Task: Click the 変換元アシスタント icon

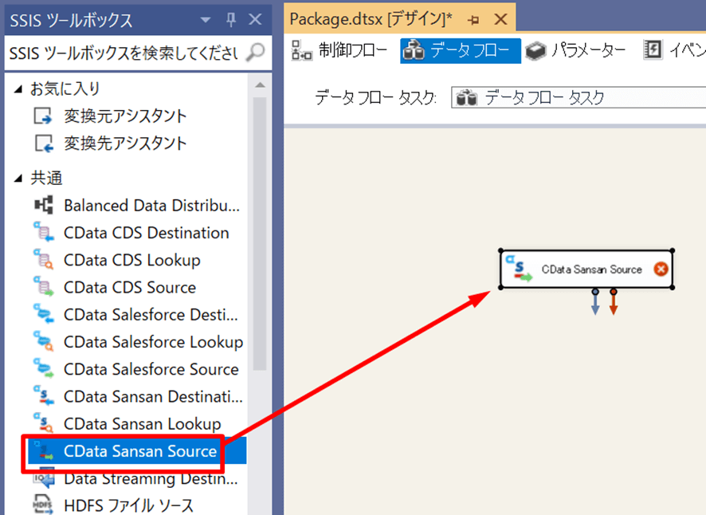Action: click(44, 116)
